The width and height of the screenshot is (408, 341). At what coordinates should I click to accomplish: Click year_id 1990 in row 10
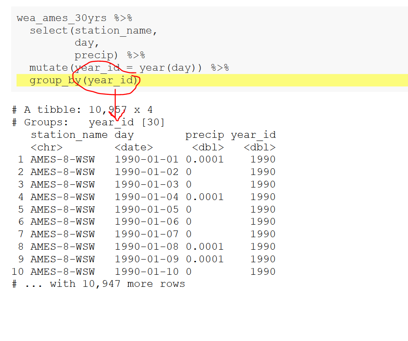(x=263, y=272)
